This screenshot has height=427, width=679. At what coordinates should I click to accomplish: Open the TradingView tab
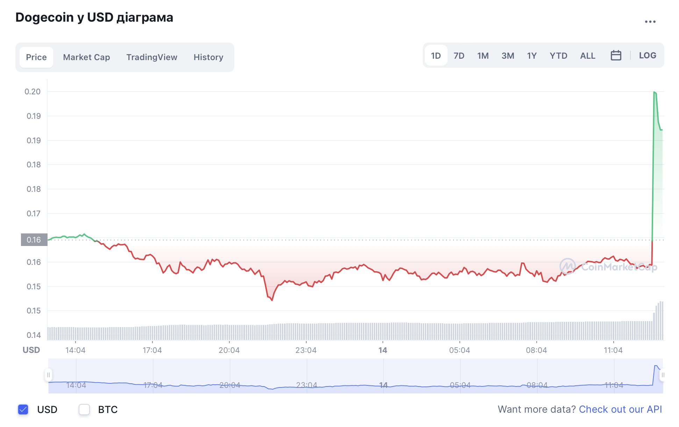[x=152, y=57]
